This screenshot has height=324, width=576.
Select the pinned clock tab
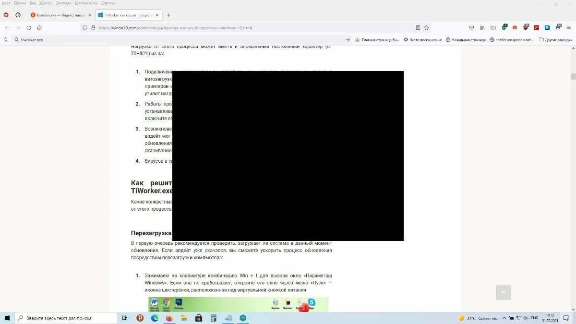click(18, 15)
